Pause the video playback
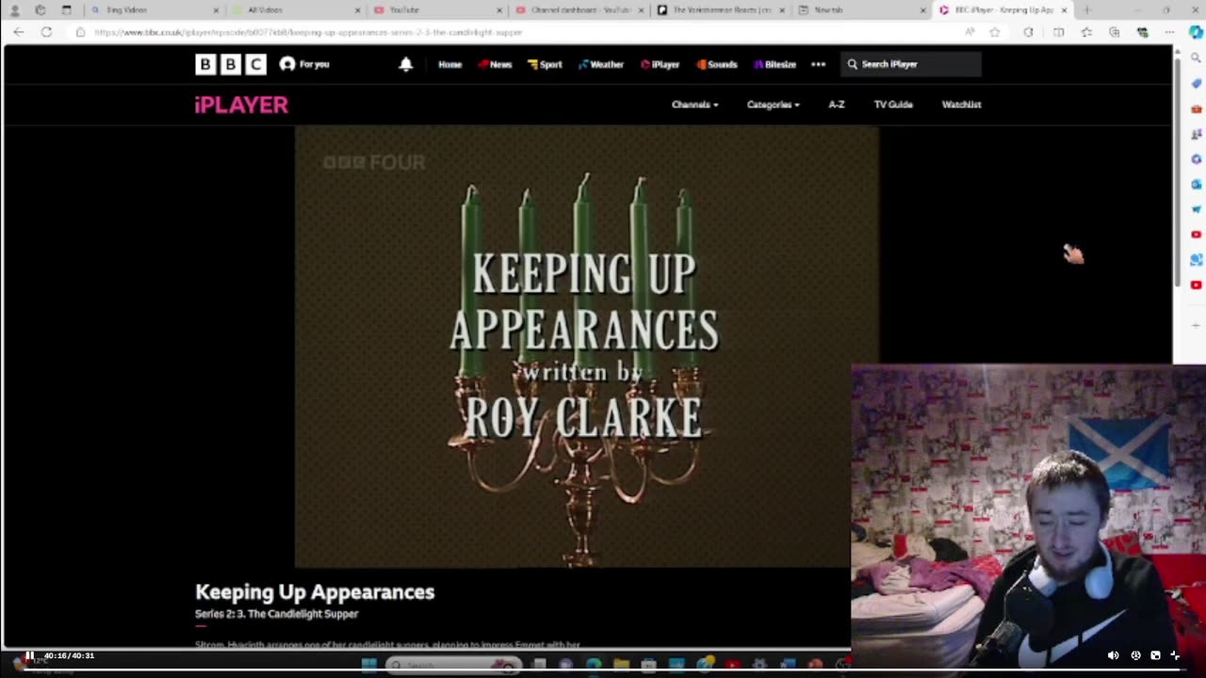 tap(29, 655)
